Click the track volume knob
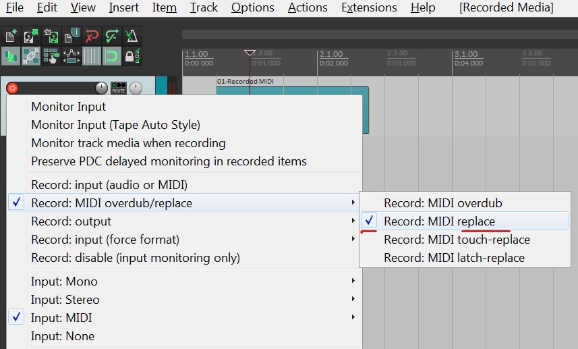Image resolution: width=578 pixels, height=349 pixels. pos(101,88)
